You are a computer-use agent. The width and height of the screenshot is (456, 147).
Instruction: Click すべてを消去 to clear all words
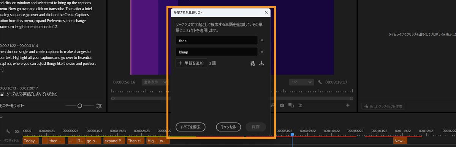pyautogui.click(x=190, y=127)
